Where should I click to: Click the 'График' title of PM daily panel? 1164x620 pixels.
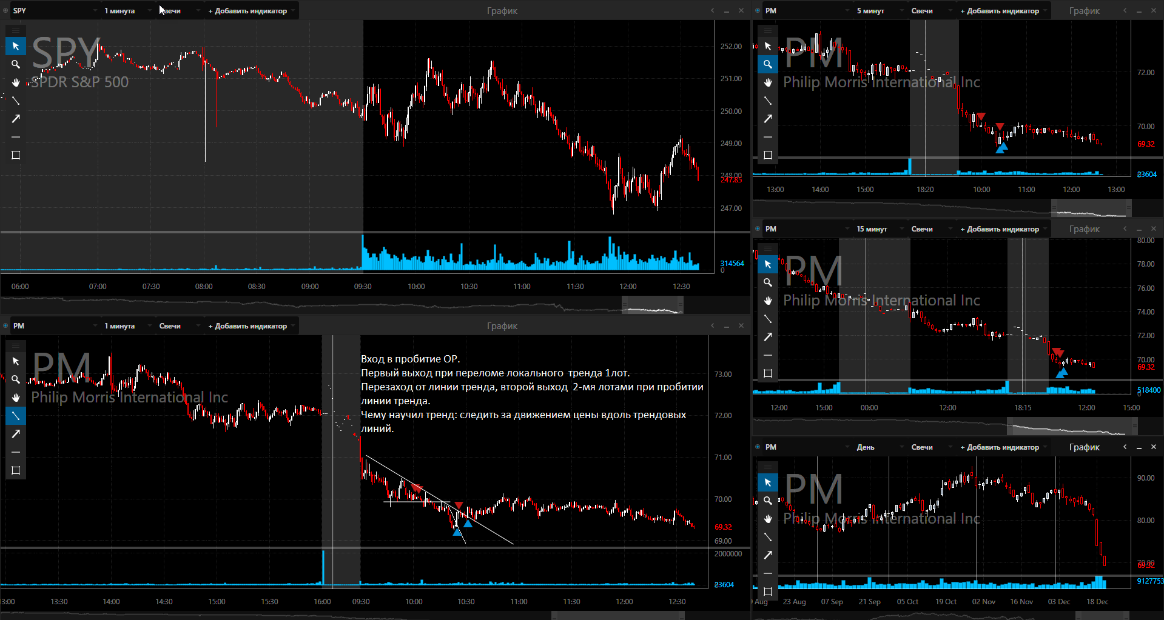[1085, 447]
